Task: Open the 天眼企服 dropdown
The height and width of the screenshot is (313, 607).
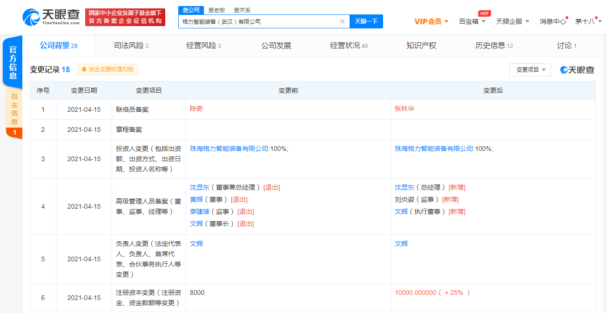Action: pos(510,21)
